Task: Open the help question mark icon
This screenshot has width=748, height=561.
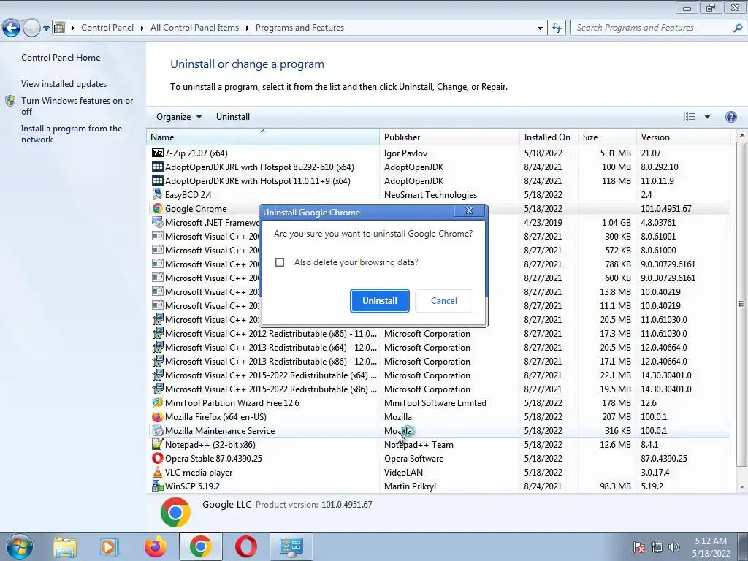Action: 730,117
